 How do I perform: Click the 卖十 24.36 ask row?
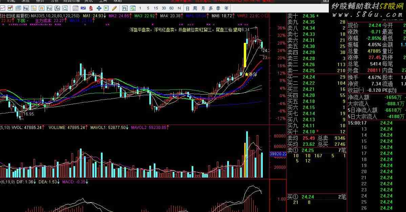[316, 16]
